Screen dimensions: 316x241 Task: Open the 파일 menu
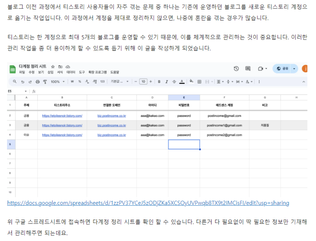point(22,72)
